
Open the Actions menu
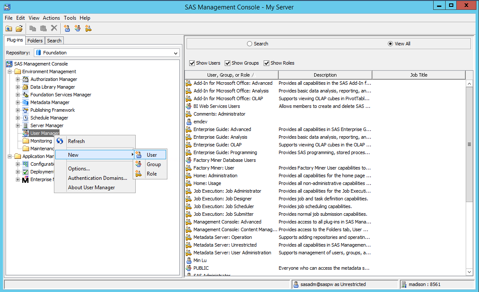pos(51,18)
